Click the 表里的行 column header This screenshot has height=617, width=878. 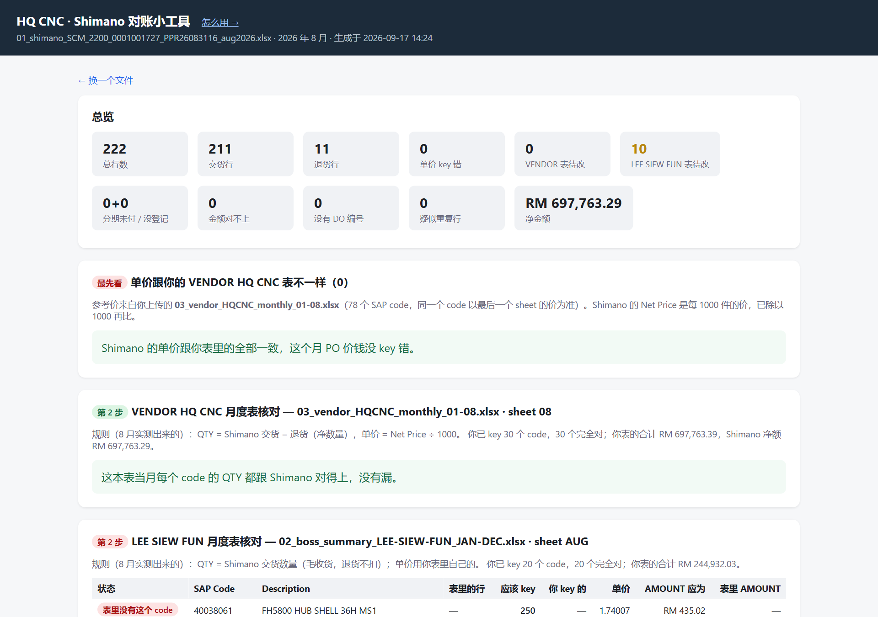point(466,589)
